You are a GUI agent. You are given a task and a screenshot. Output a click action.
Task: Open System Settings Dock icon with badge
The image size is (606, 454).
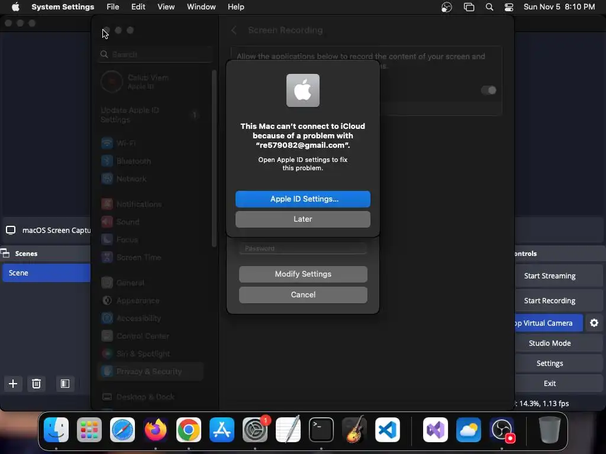pyautogui.click(x=255, y=430)
